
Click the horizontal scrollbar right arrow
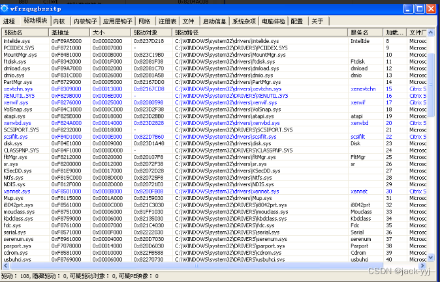422,266
